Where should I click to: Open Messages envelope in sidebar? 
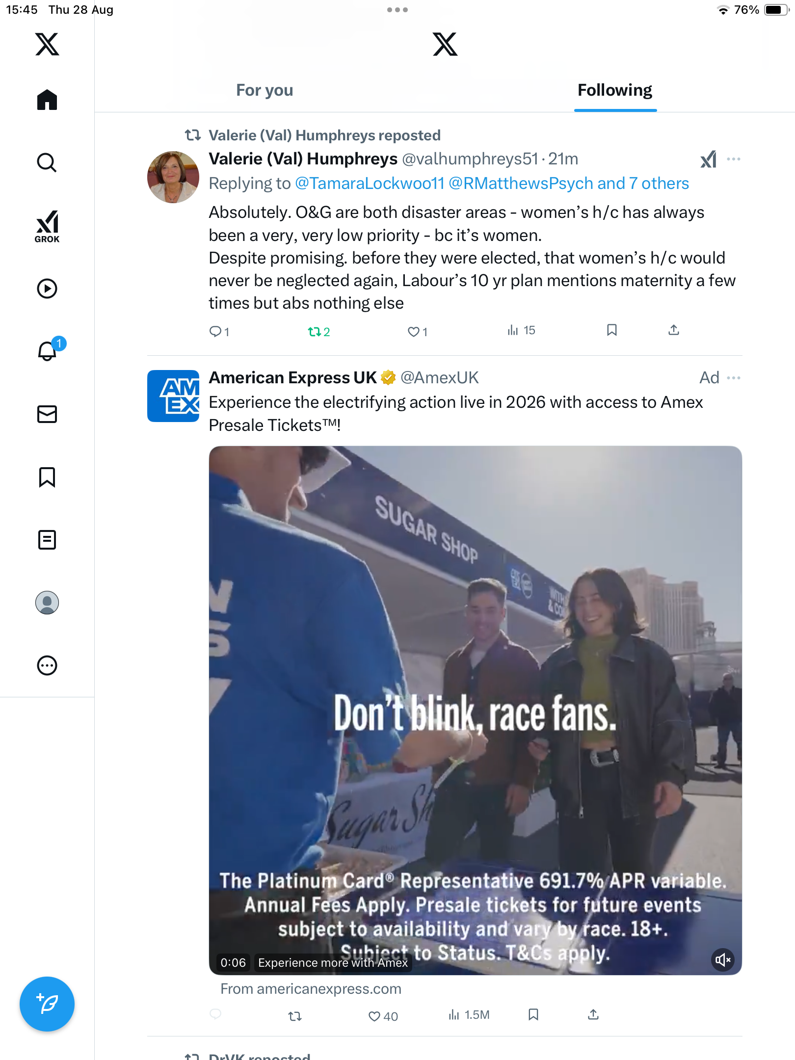[x=47, y=414]
